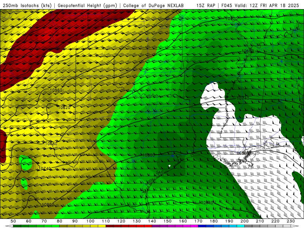Click the 70 label on the color scale
Image resolution: width=304 pixels, height=228 pixels.
coord(44,221)
